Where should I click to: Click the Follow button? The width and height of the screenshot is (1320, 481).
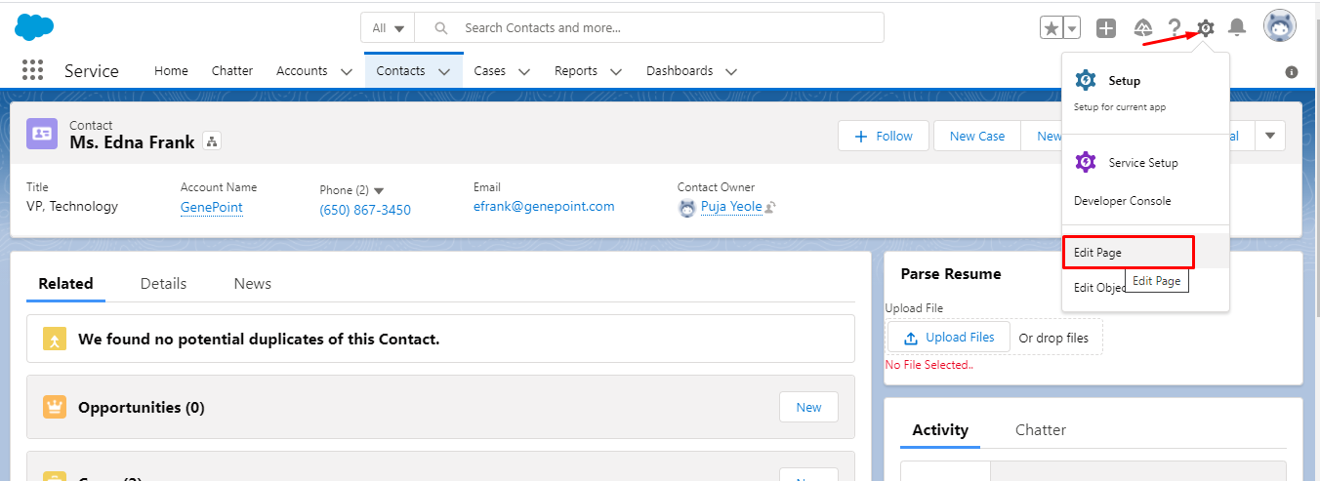pyautogui.click(x=883, y=136)
